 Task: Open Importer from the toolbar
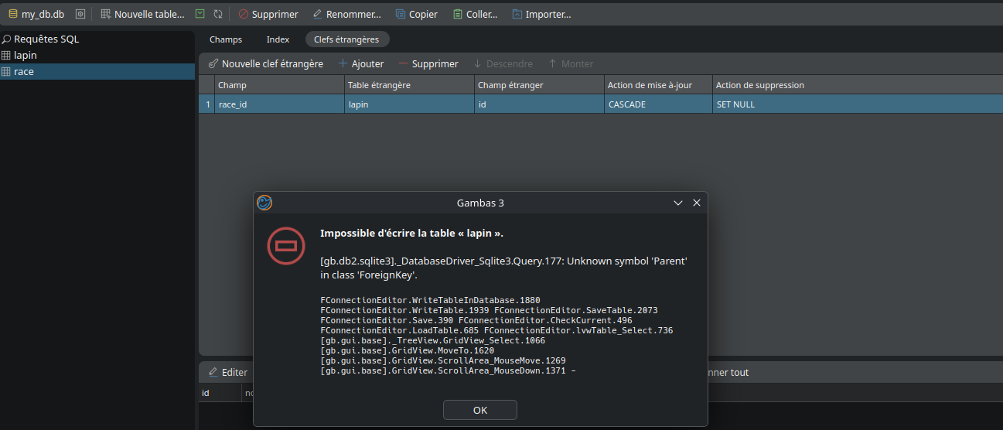click(541, 14)
